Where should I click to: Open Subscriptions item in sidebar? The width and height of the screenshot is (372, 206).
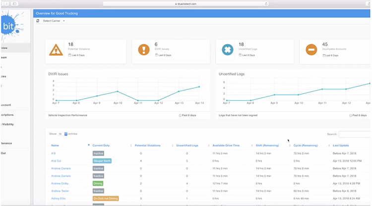(x=7, y=115)
